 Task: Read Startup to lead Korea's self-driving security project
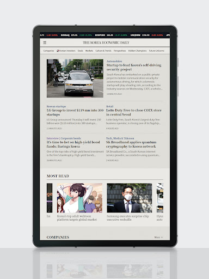pyautogui.click(x=134, y=67)
